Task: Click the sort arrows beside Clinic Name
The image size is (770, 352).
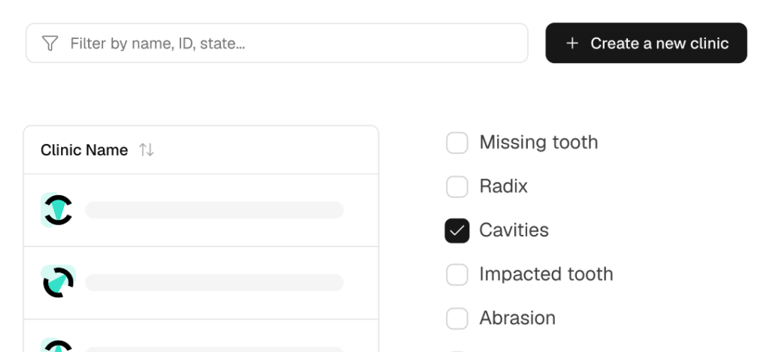Action: 147,150
